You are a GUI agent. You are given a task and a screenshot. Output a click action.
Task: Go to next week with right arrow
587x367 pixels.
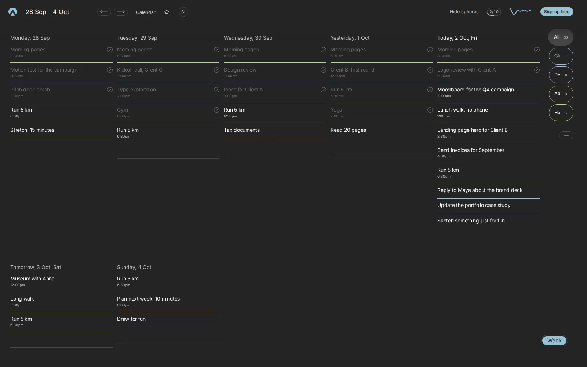(x=121, y=12)
